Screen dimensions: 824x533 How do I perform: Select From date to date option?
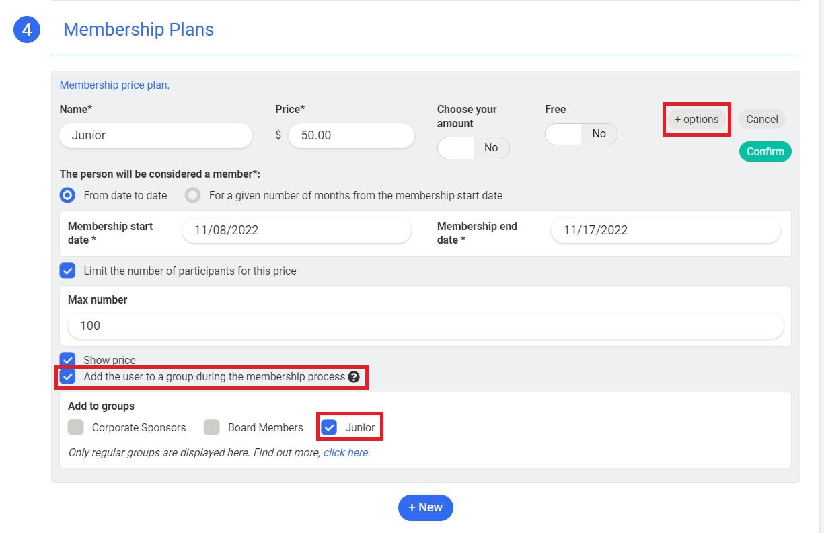click(67, 196)
